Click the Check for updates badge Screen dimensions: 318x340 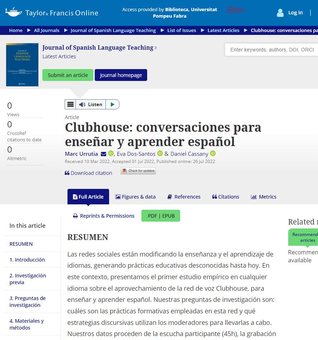[x=138, y=171]
